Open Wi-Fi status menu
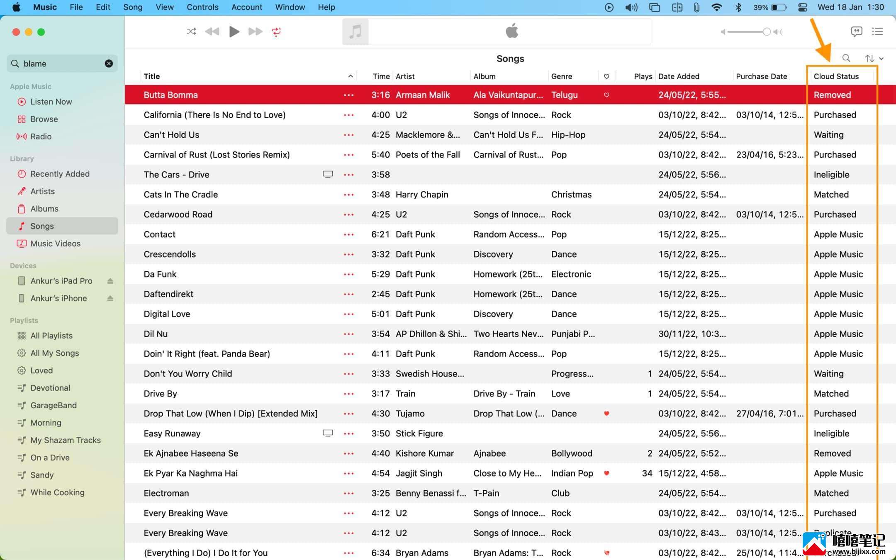This screenshot has height=560, width=896. [x=716, y=7]
